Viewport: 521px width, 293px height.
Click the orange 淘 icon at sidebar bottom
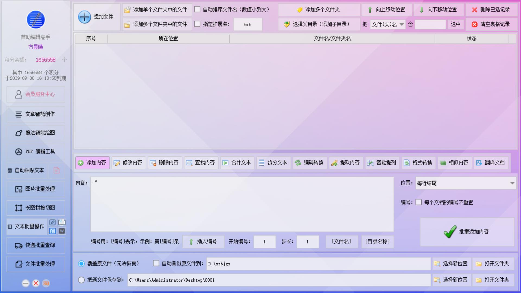(x=46, y=283)
